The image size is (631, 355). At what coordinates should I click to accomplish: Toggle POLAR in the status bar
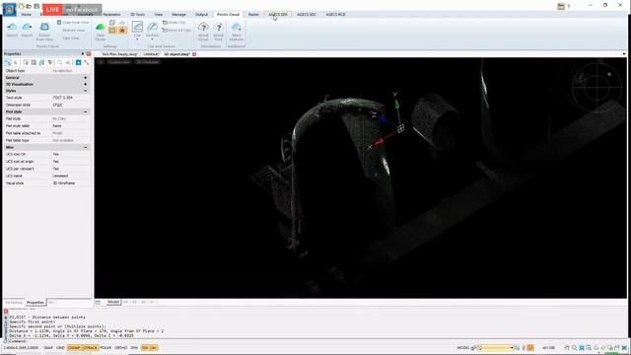[105, 348]
